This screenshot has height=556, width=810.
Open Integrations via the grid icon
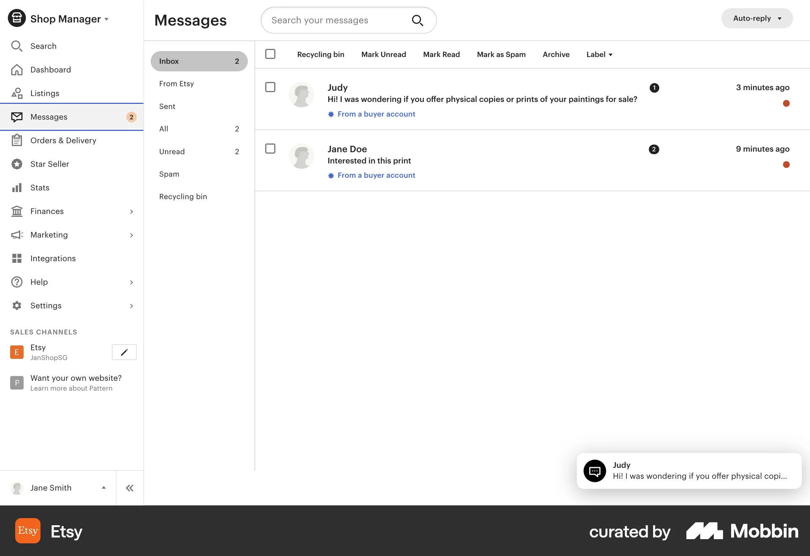pyautogui.click(x=17, y=258)
